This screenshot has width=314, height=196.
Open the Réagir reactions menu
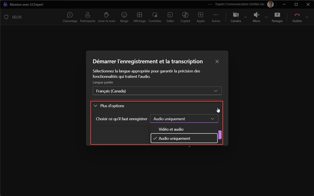[124, 17]
